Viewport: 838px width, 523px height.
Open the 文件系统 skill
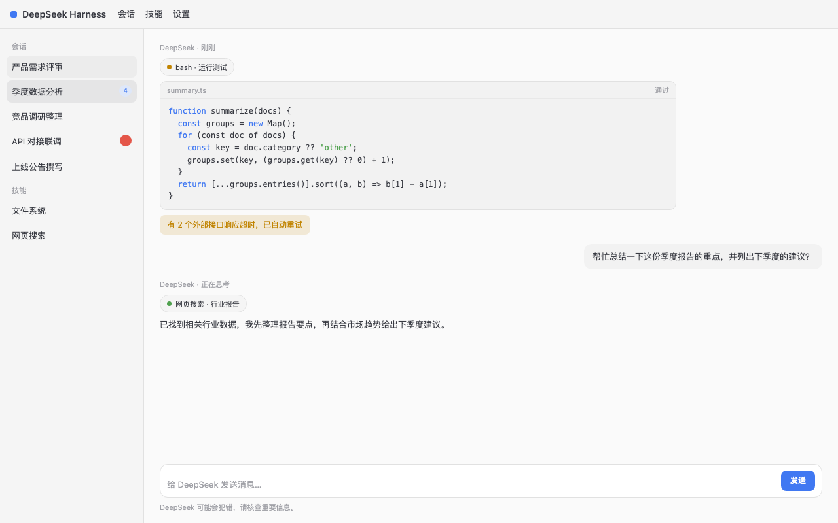[71, 211]
